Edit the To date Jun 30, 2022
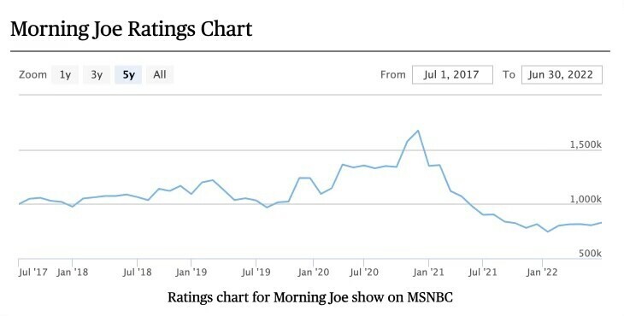The image size is (624, 316). [x=562, y=74]
